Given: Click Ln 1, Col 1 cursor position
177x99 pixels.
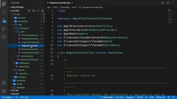Looking at the screenshot, I should [120, 97].
